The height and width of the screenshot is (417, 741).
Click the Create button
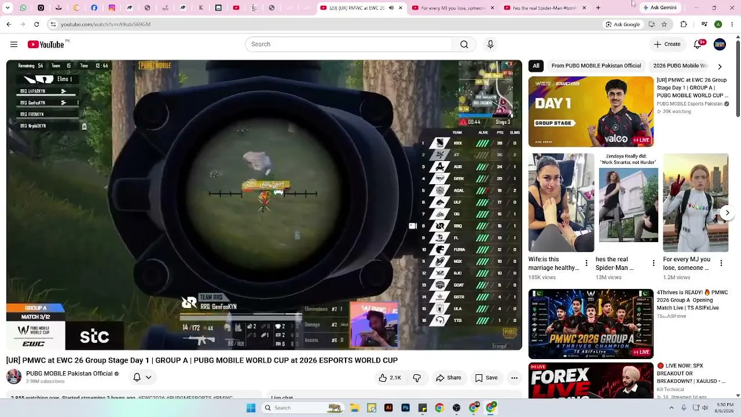point(667,45)
